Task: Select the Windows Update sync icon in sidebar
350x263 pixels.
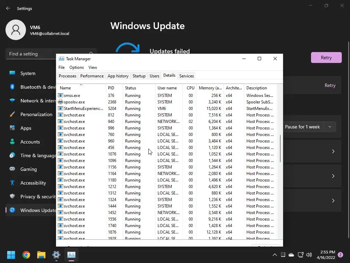Action: pos(12,210)
